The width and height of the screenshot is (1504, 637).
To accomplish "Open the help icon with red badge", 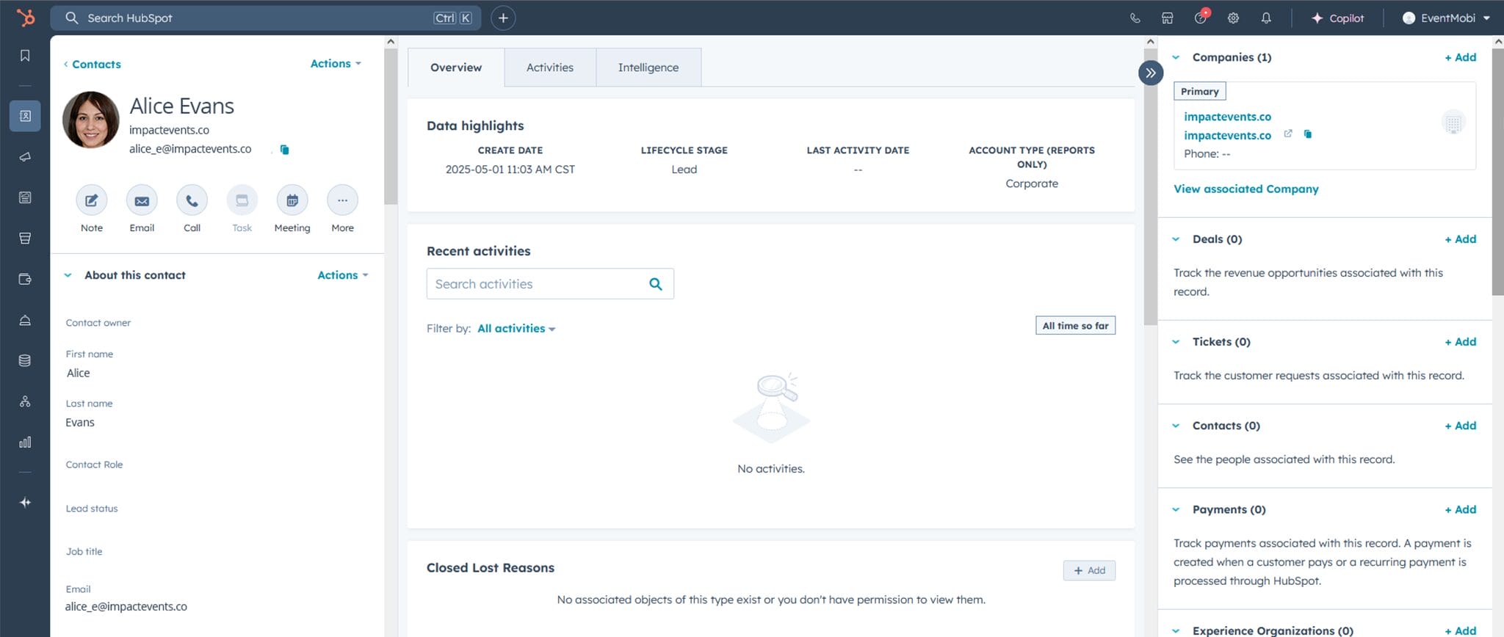I will coord(1201,17).
